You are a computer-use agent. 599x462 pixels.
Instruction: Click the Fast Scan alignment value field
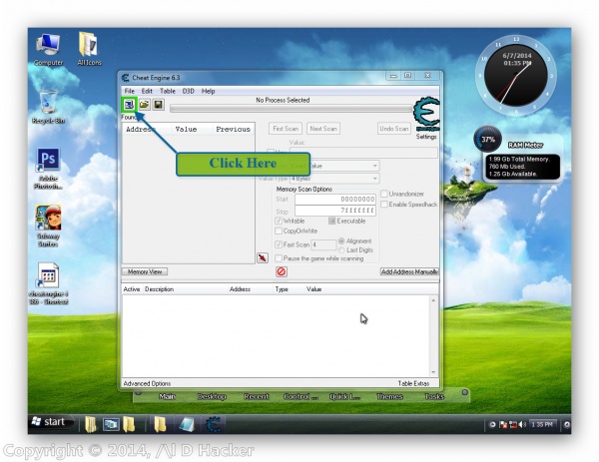point(323,244)
